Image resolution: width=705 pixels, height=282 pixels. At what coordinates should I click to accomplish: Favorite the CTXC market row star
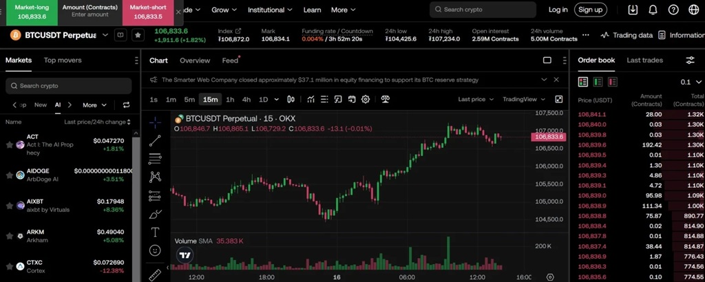click(x=10, y=266)
